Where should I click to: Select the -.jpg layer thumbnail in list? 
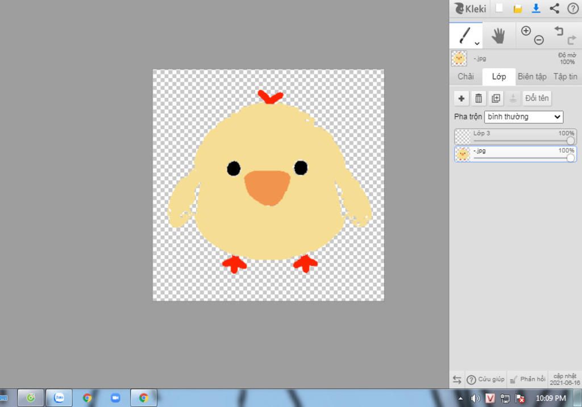click(x=463, y=153)
